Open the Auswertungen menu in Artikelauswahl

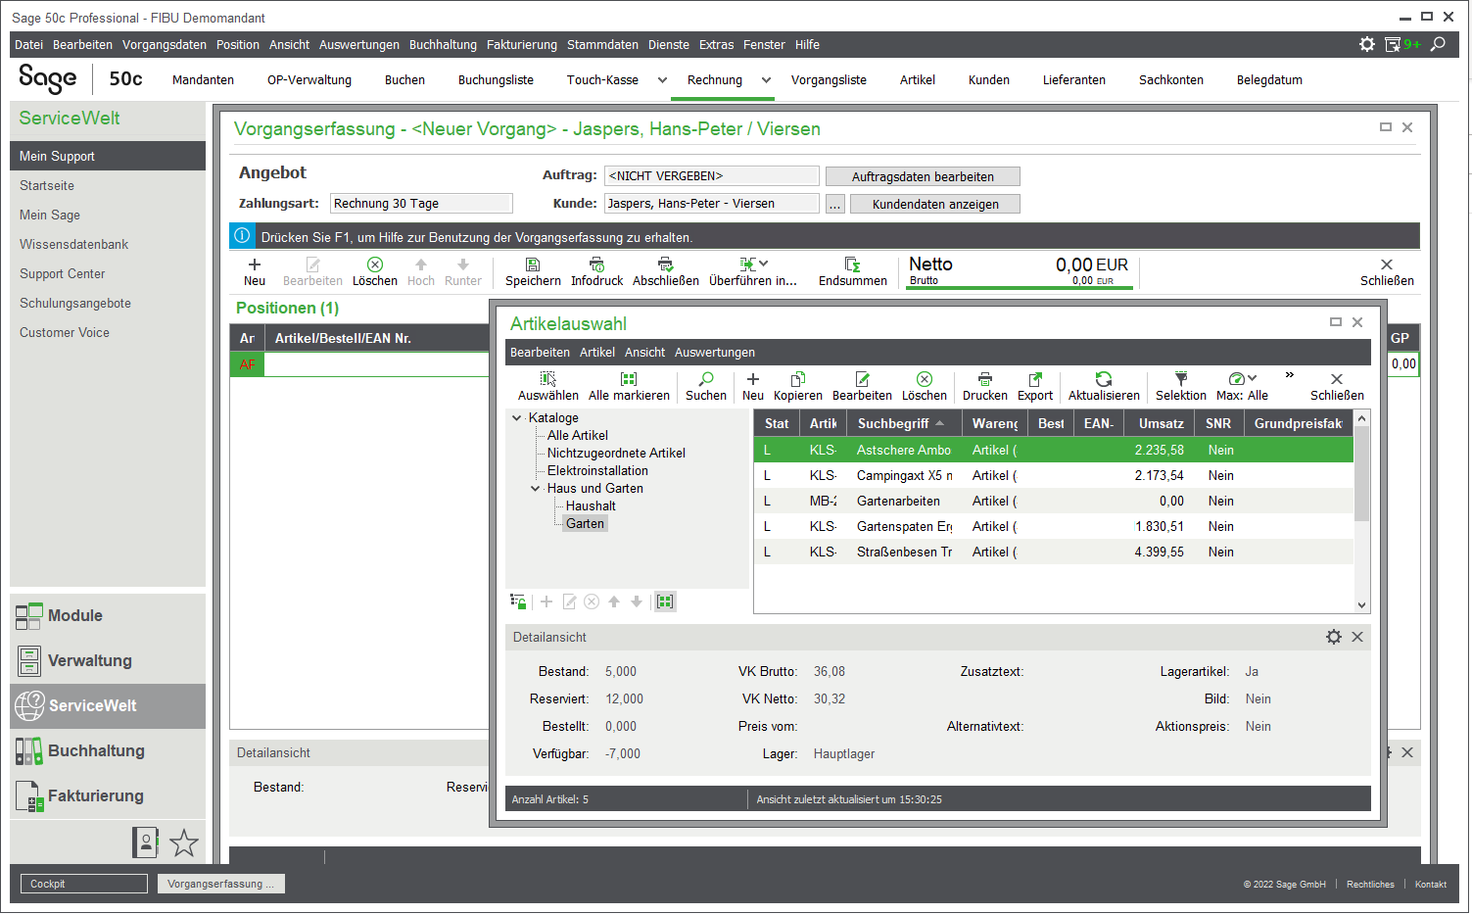click(714, 353)
